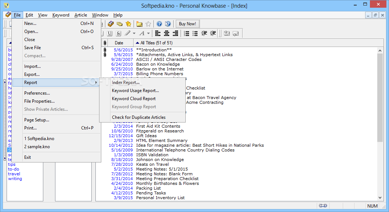Screen dimensions: 389x212
Task: Click the Date column header
Action: [121, 43]
